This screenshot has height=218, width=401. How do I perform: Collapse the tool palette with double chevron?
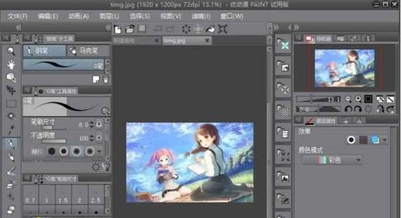tap(19, 27)
